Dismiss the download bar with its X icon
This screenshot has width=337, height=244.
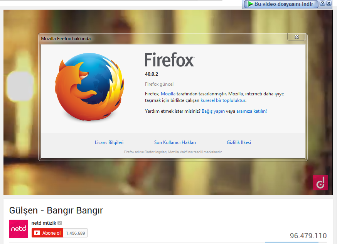(329, 3)
